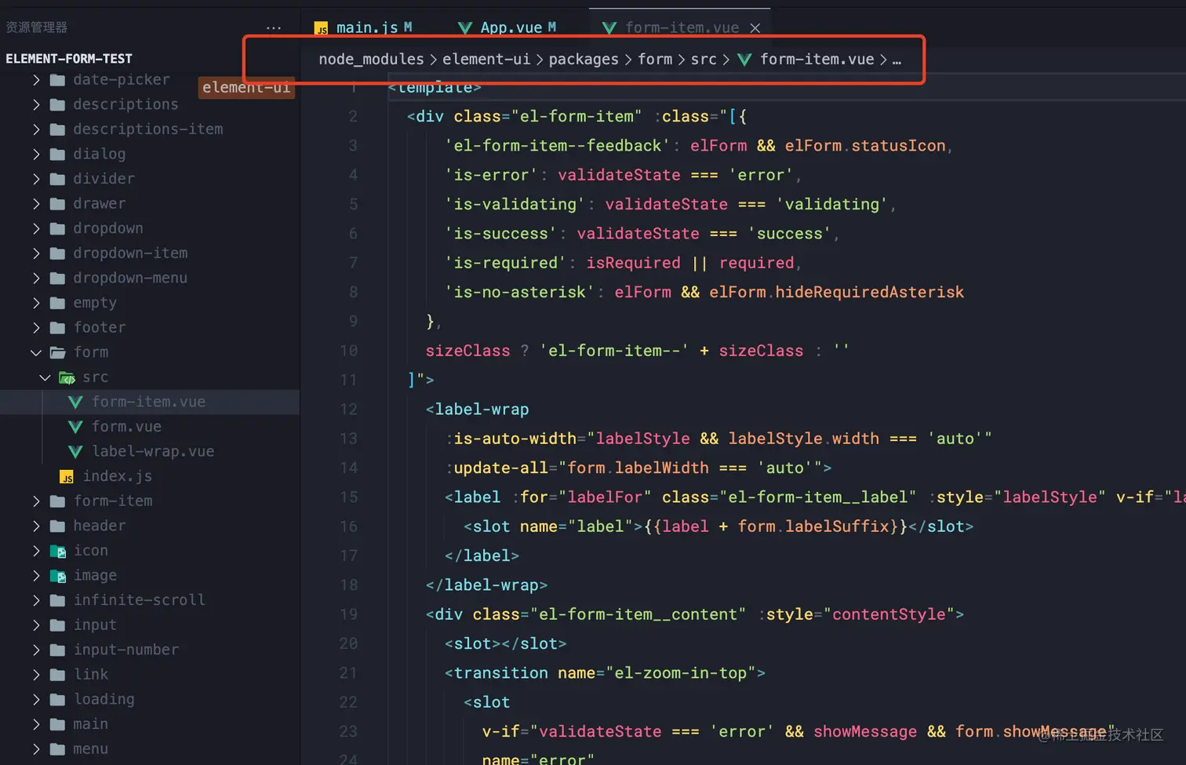The image size is (1186, 765).
Task: Click the Vue icon on App.vue tab
Action: [x=465, y=28]
